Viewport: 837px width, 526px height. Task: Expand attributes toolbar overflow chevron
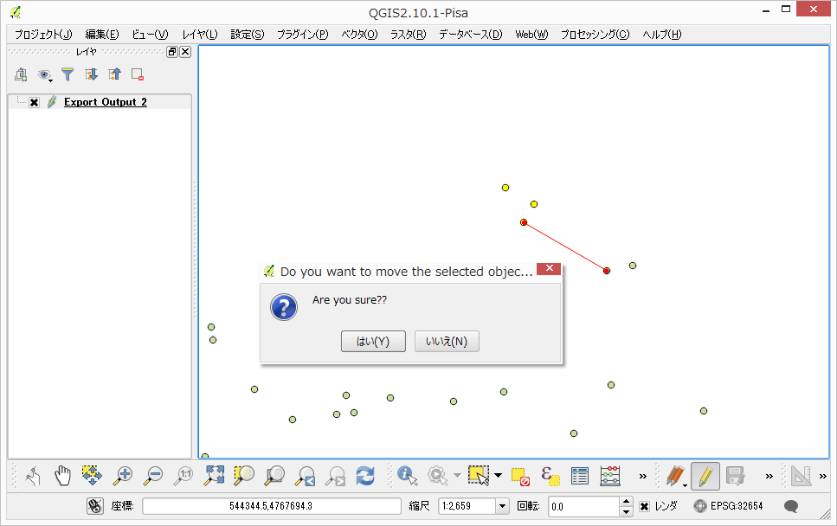click(643, 476)
